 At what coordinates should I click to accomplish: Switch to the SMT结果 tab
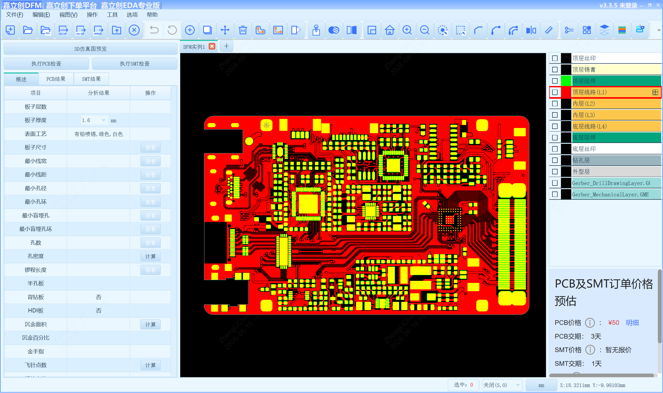91,79
